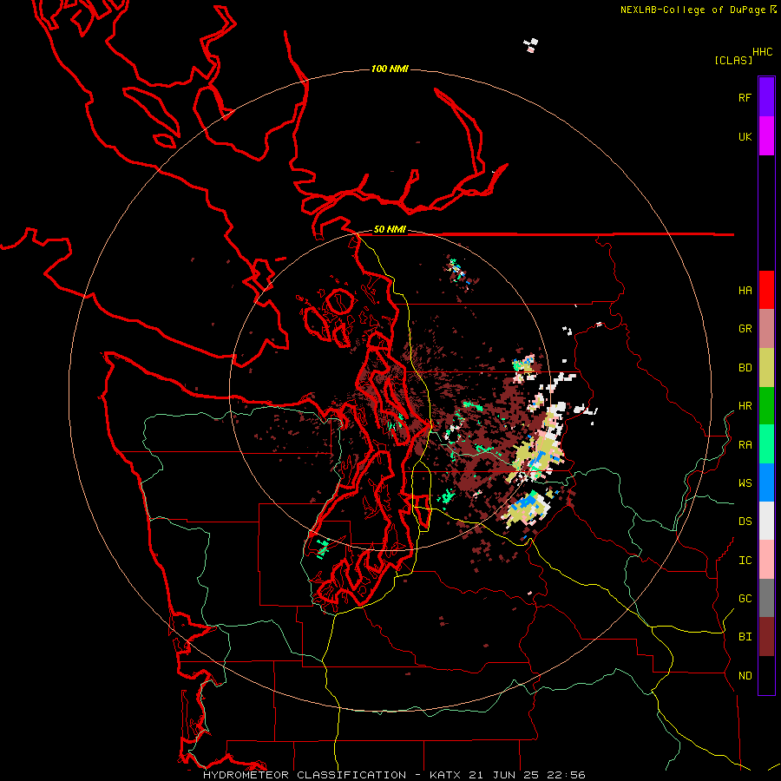
Task: Click the UK legend label
Action: pos(745,136)
